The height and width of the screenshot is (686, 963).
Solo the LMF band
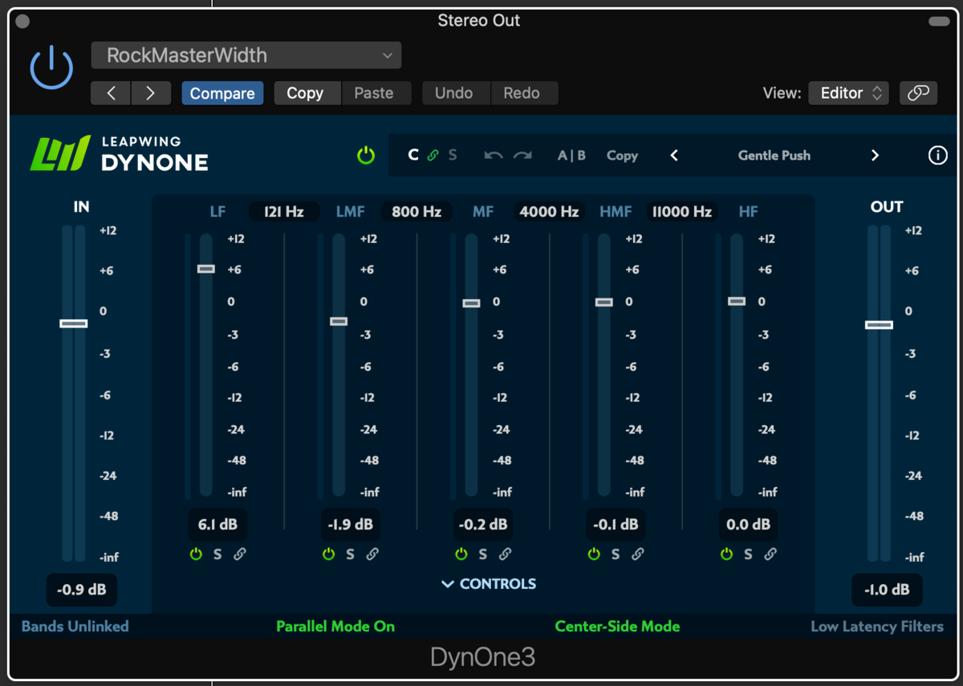tap(350, 554)
